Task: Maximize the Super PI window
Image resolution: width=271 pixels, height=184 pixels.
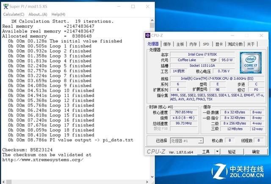Action: [133, 7]
